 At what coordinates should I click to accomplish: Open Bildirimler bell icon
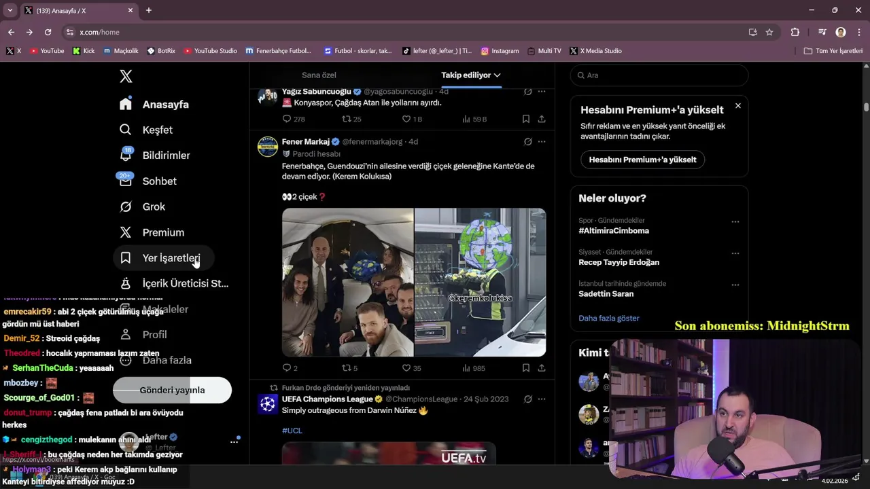[126, 156]
